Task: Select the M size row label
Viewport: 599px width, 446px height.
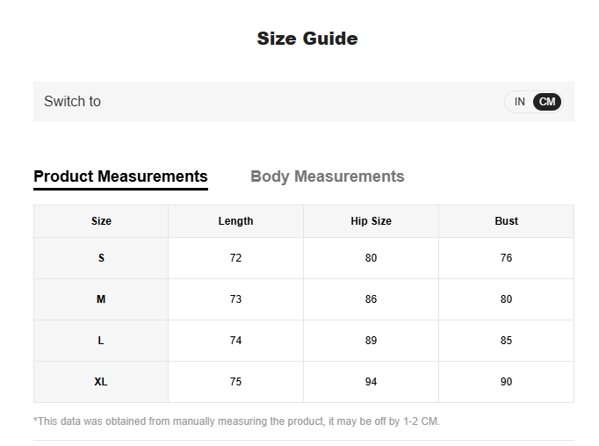Action: pos(101,299)
